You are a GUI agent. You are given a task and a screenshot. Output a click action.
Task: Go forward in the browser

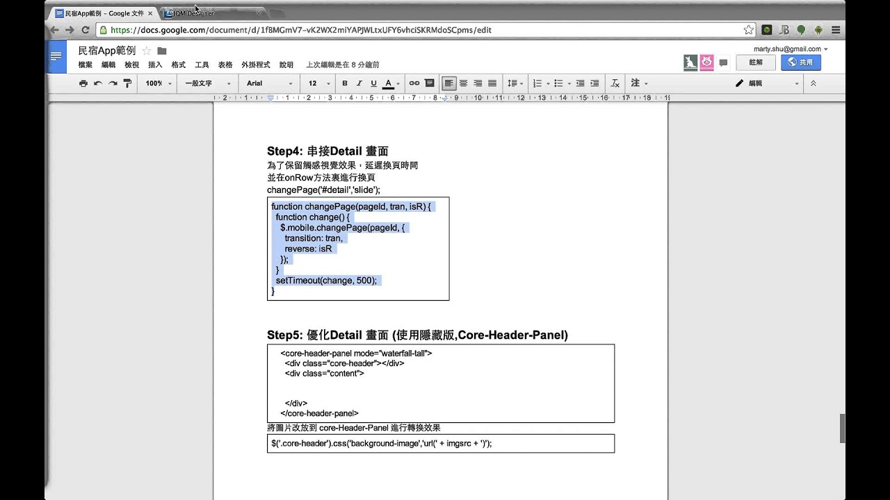coord(70,30)
